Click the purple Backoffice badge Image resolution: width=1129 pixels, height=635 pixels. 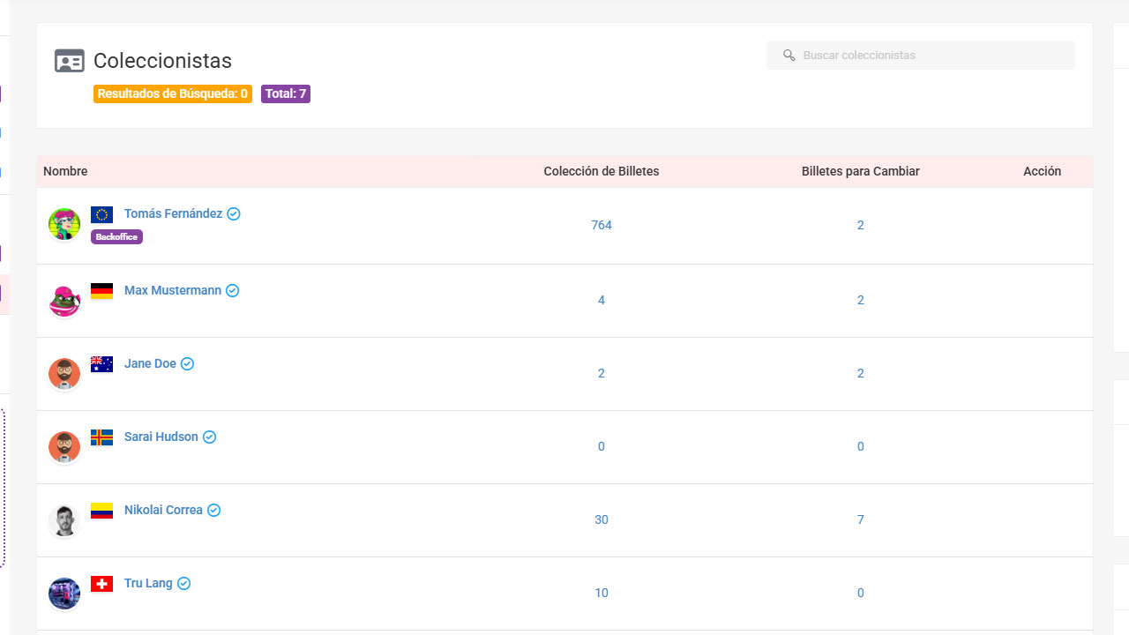[x=116, y=236]
